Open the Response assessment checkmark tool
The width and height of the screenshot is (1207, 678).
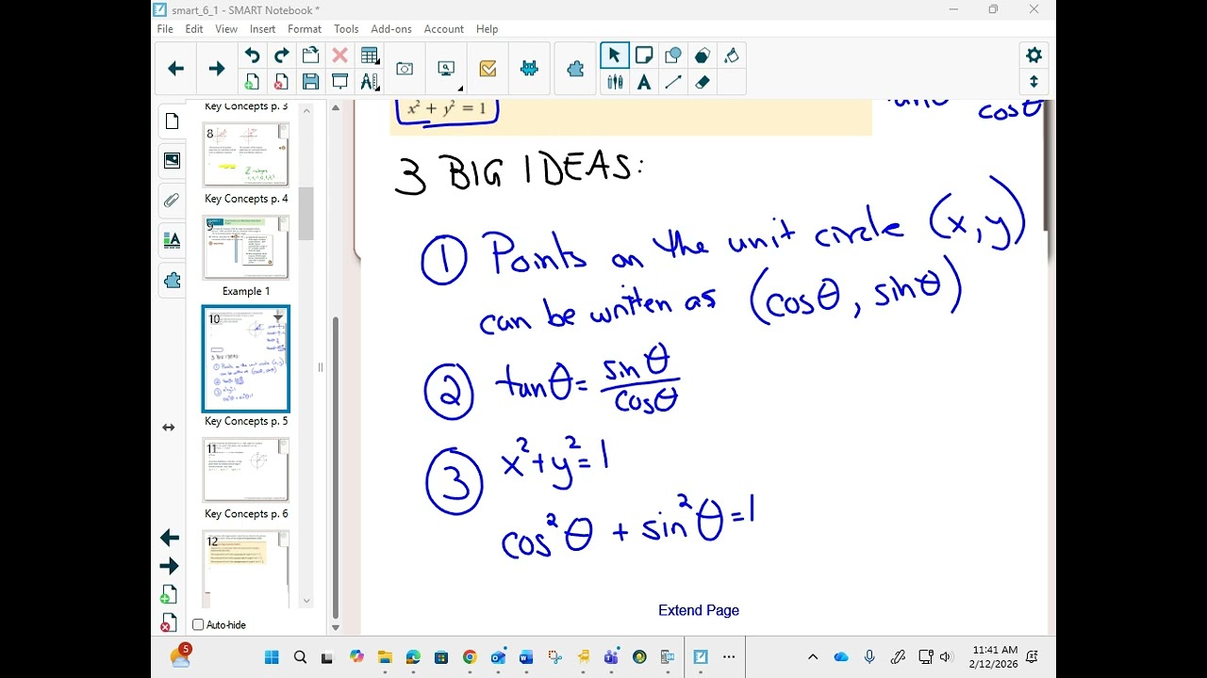488,69
